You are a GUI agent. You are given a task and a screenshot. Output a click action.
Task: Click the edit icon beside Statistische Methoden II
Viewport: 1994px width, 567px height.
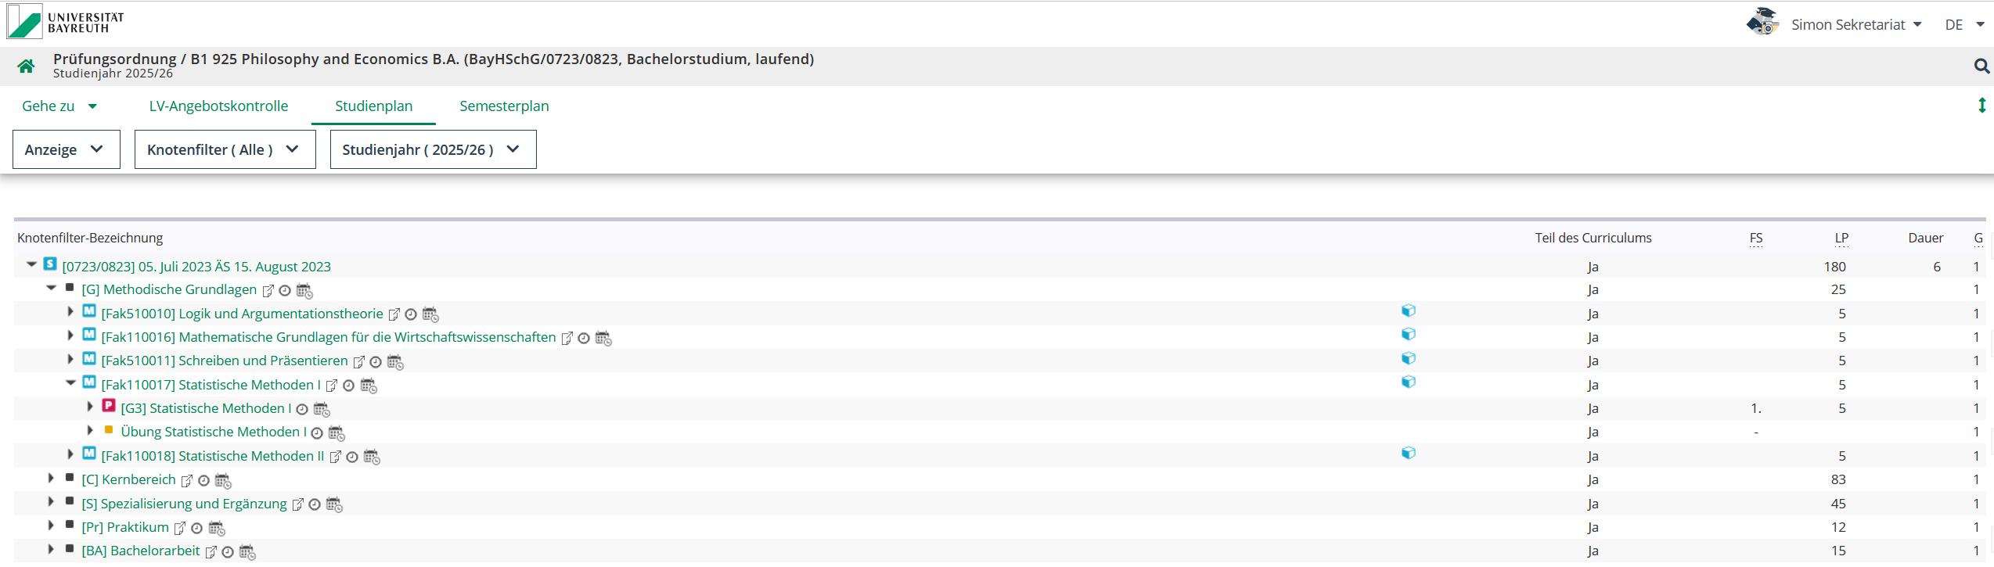(335, 458)
